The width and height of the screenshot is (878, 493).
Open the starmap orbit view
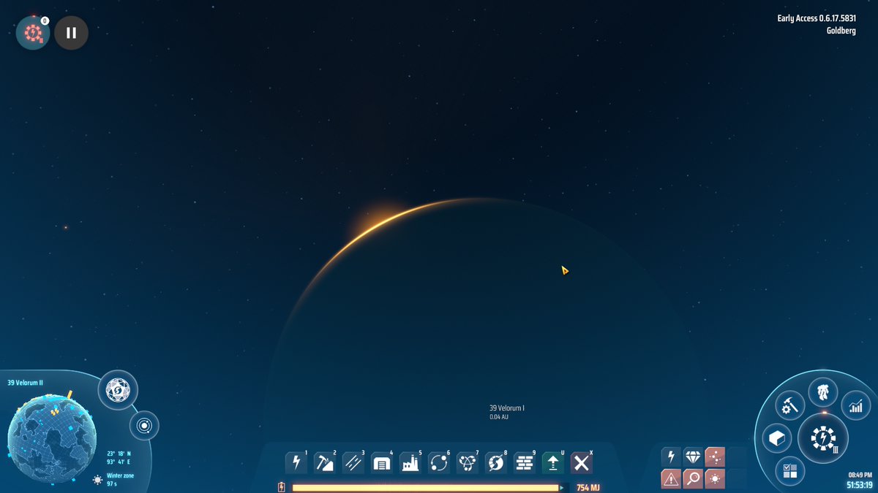pyautogui.click(x=143, y=425)
